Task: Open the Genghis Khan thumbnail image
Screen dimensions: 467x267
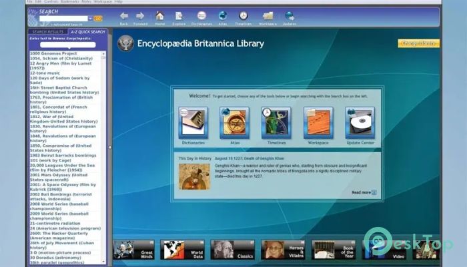Action: pyautogui.click(x=195, y=176)
